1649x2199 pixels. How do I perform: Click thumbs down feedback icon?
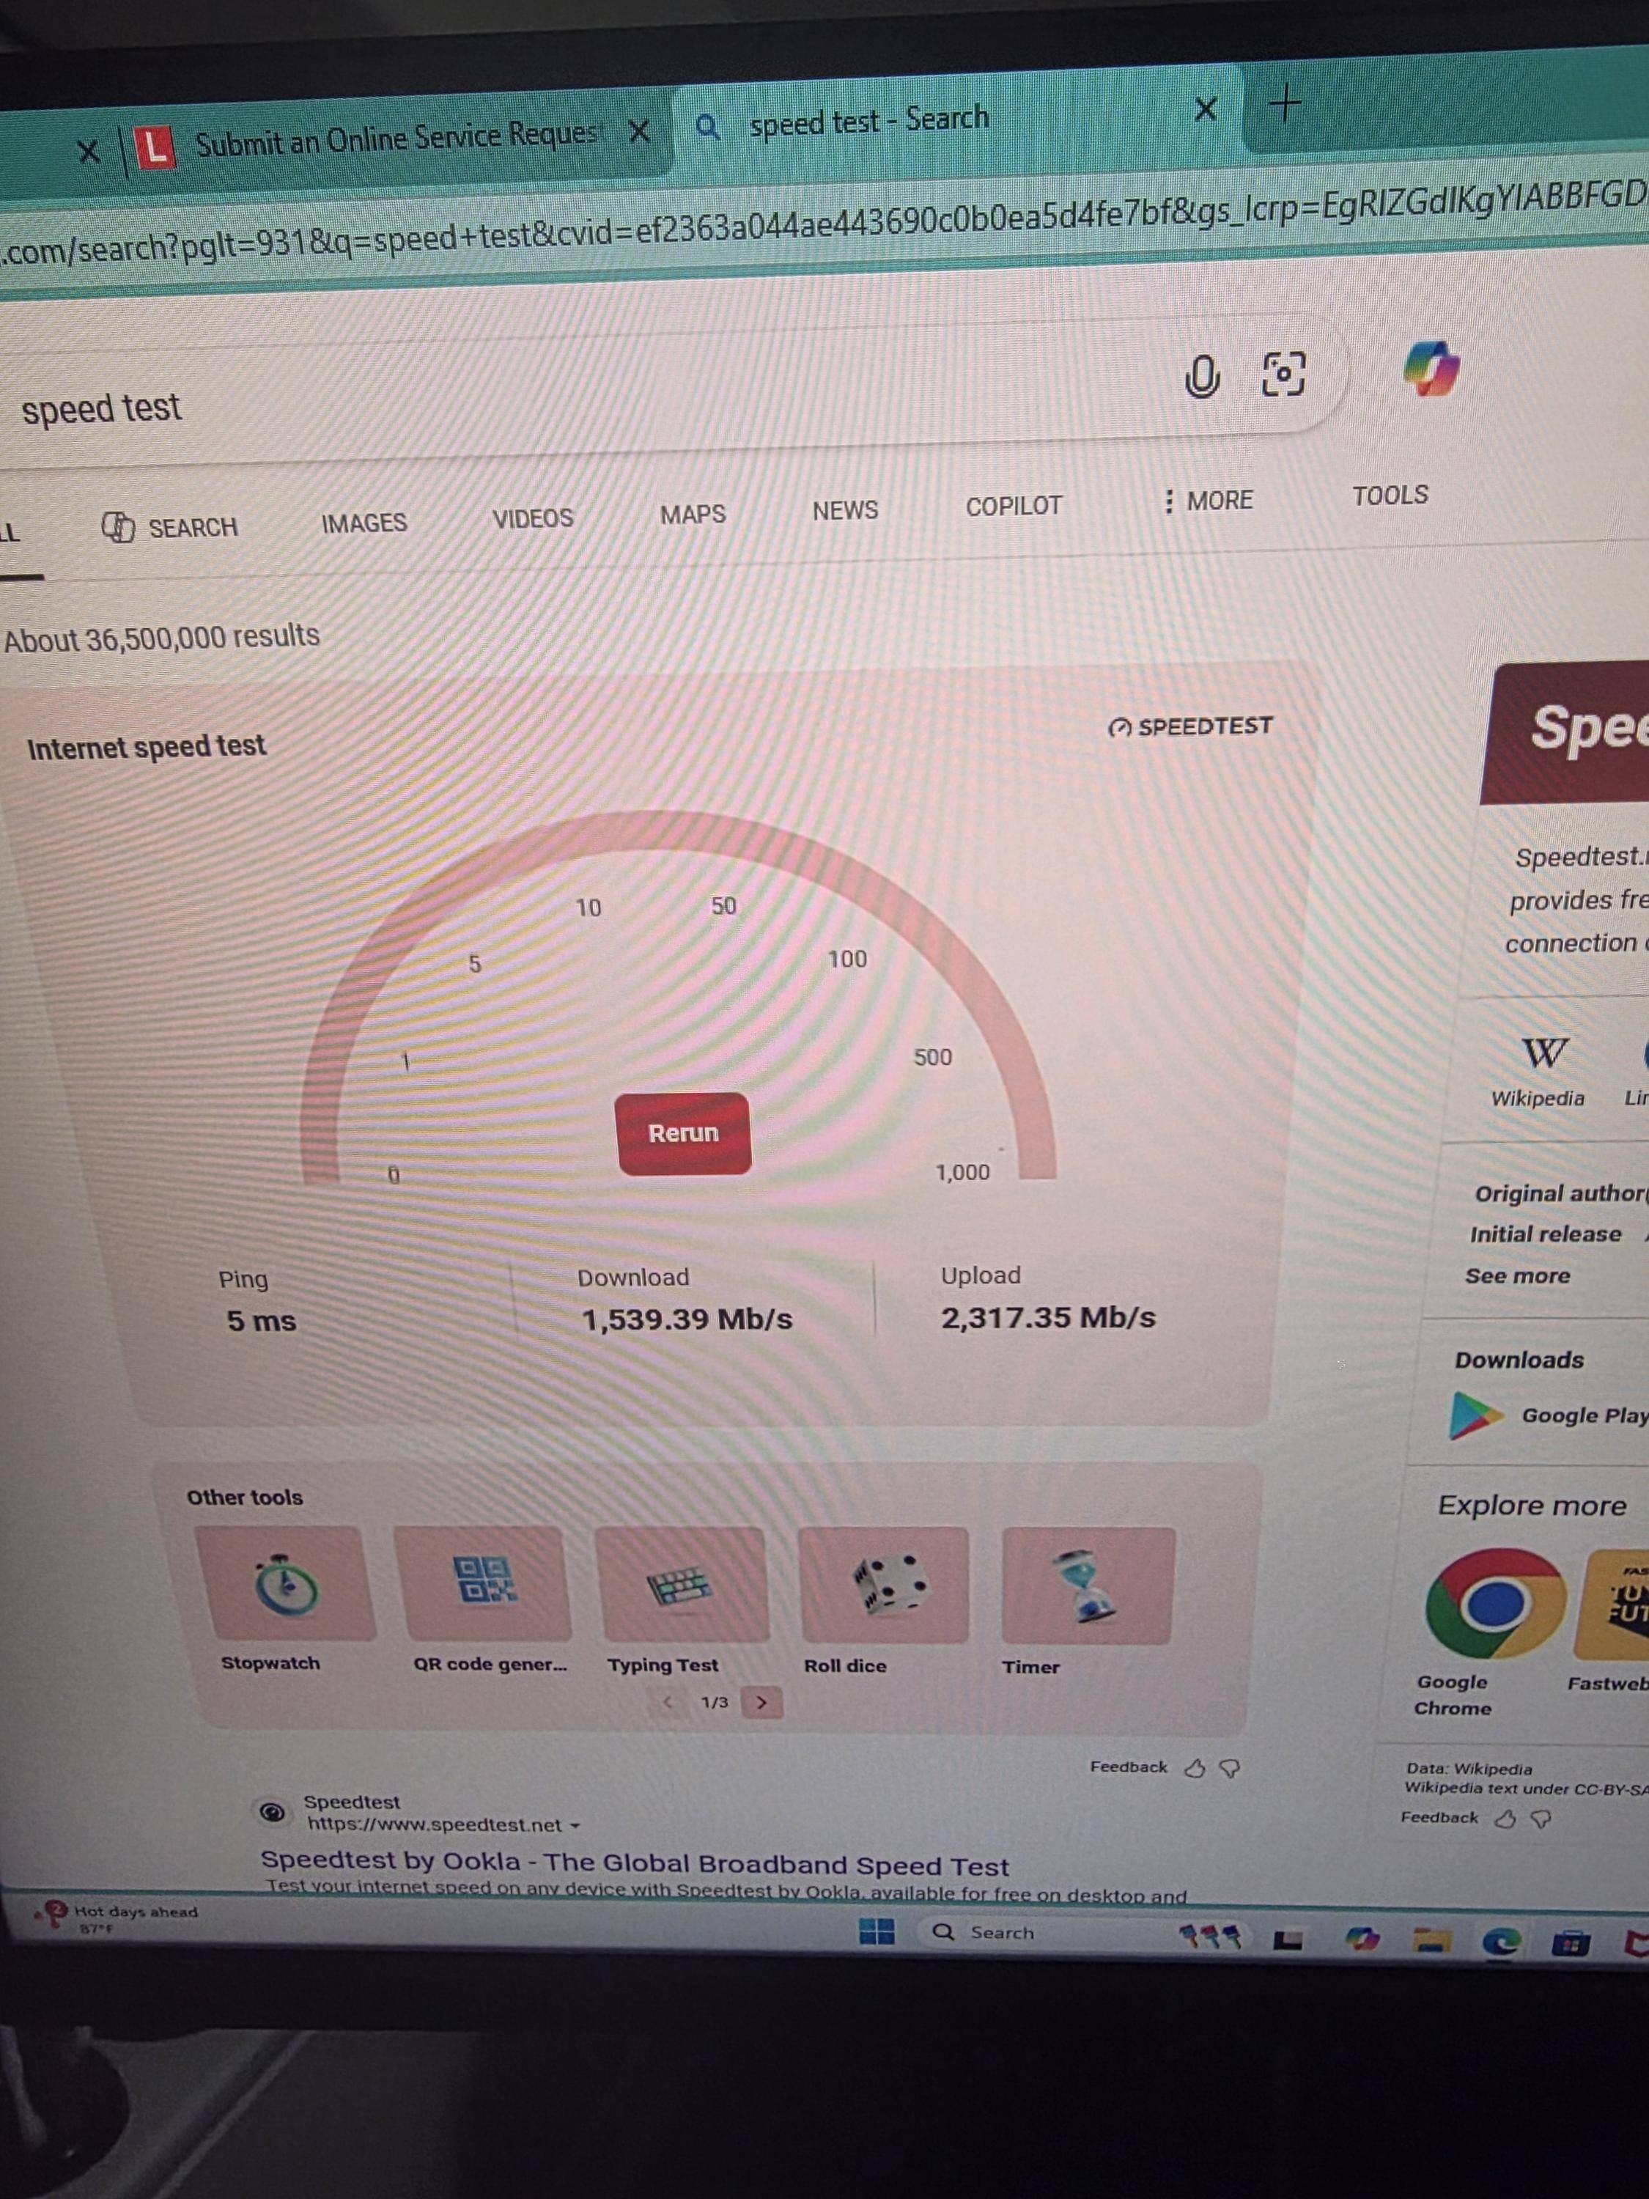pyautogui.click(x=1230, y=1767)
